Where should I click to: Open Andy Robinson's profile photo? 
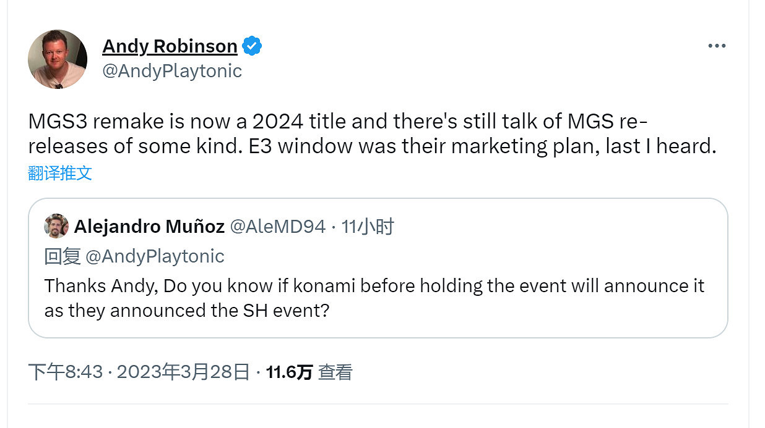58,59
